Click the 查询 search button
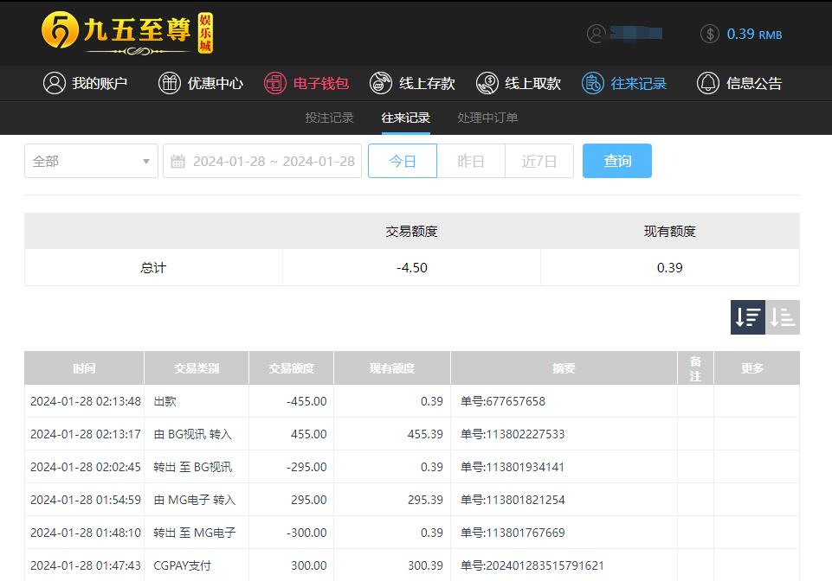Image resolution: width=832 pixels, height=581 pixels. pyautogui.click(x=616, y=161)
